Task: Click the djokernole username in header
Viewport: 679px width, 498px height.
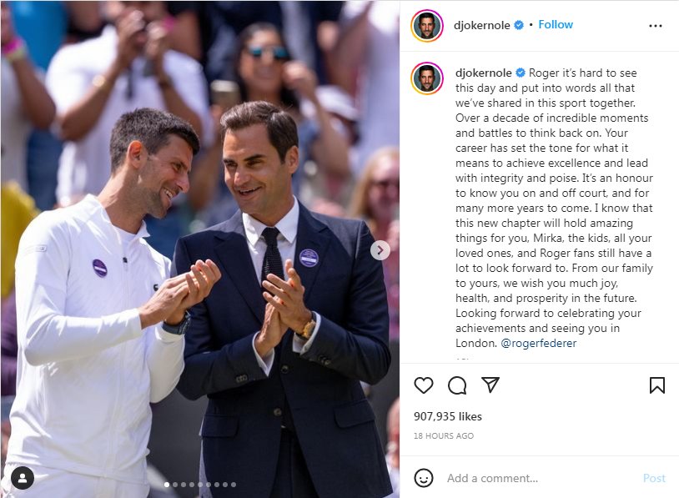Action: click(x=481, y=25)
